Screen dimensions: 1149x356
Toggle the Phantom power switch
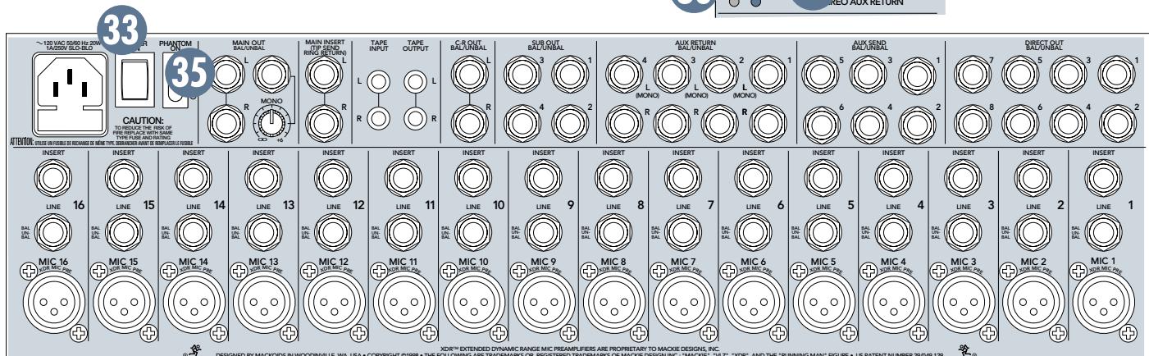click(x=176, y=96)
